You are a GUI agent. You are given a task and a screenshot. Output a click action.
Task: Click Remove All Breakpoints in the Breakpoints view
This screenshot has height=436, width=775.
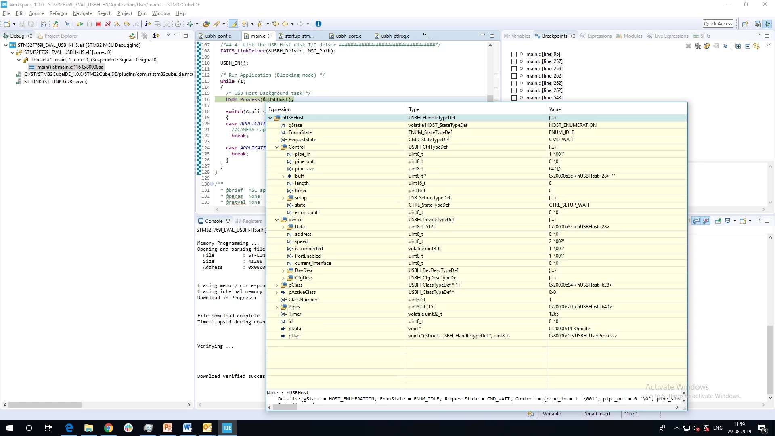(697, 46)
